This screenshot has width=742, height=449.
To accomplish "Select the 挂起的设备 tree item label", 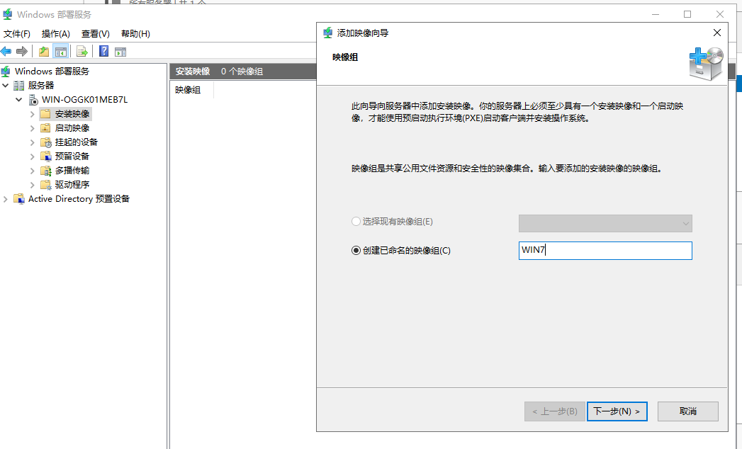I will pos(77,142).
